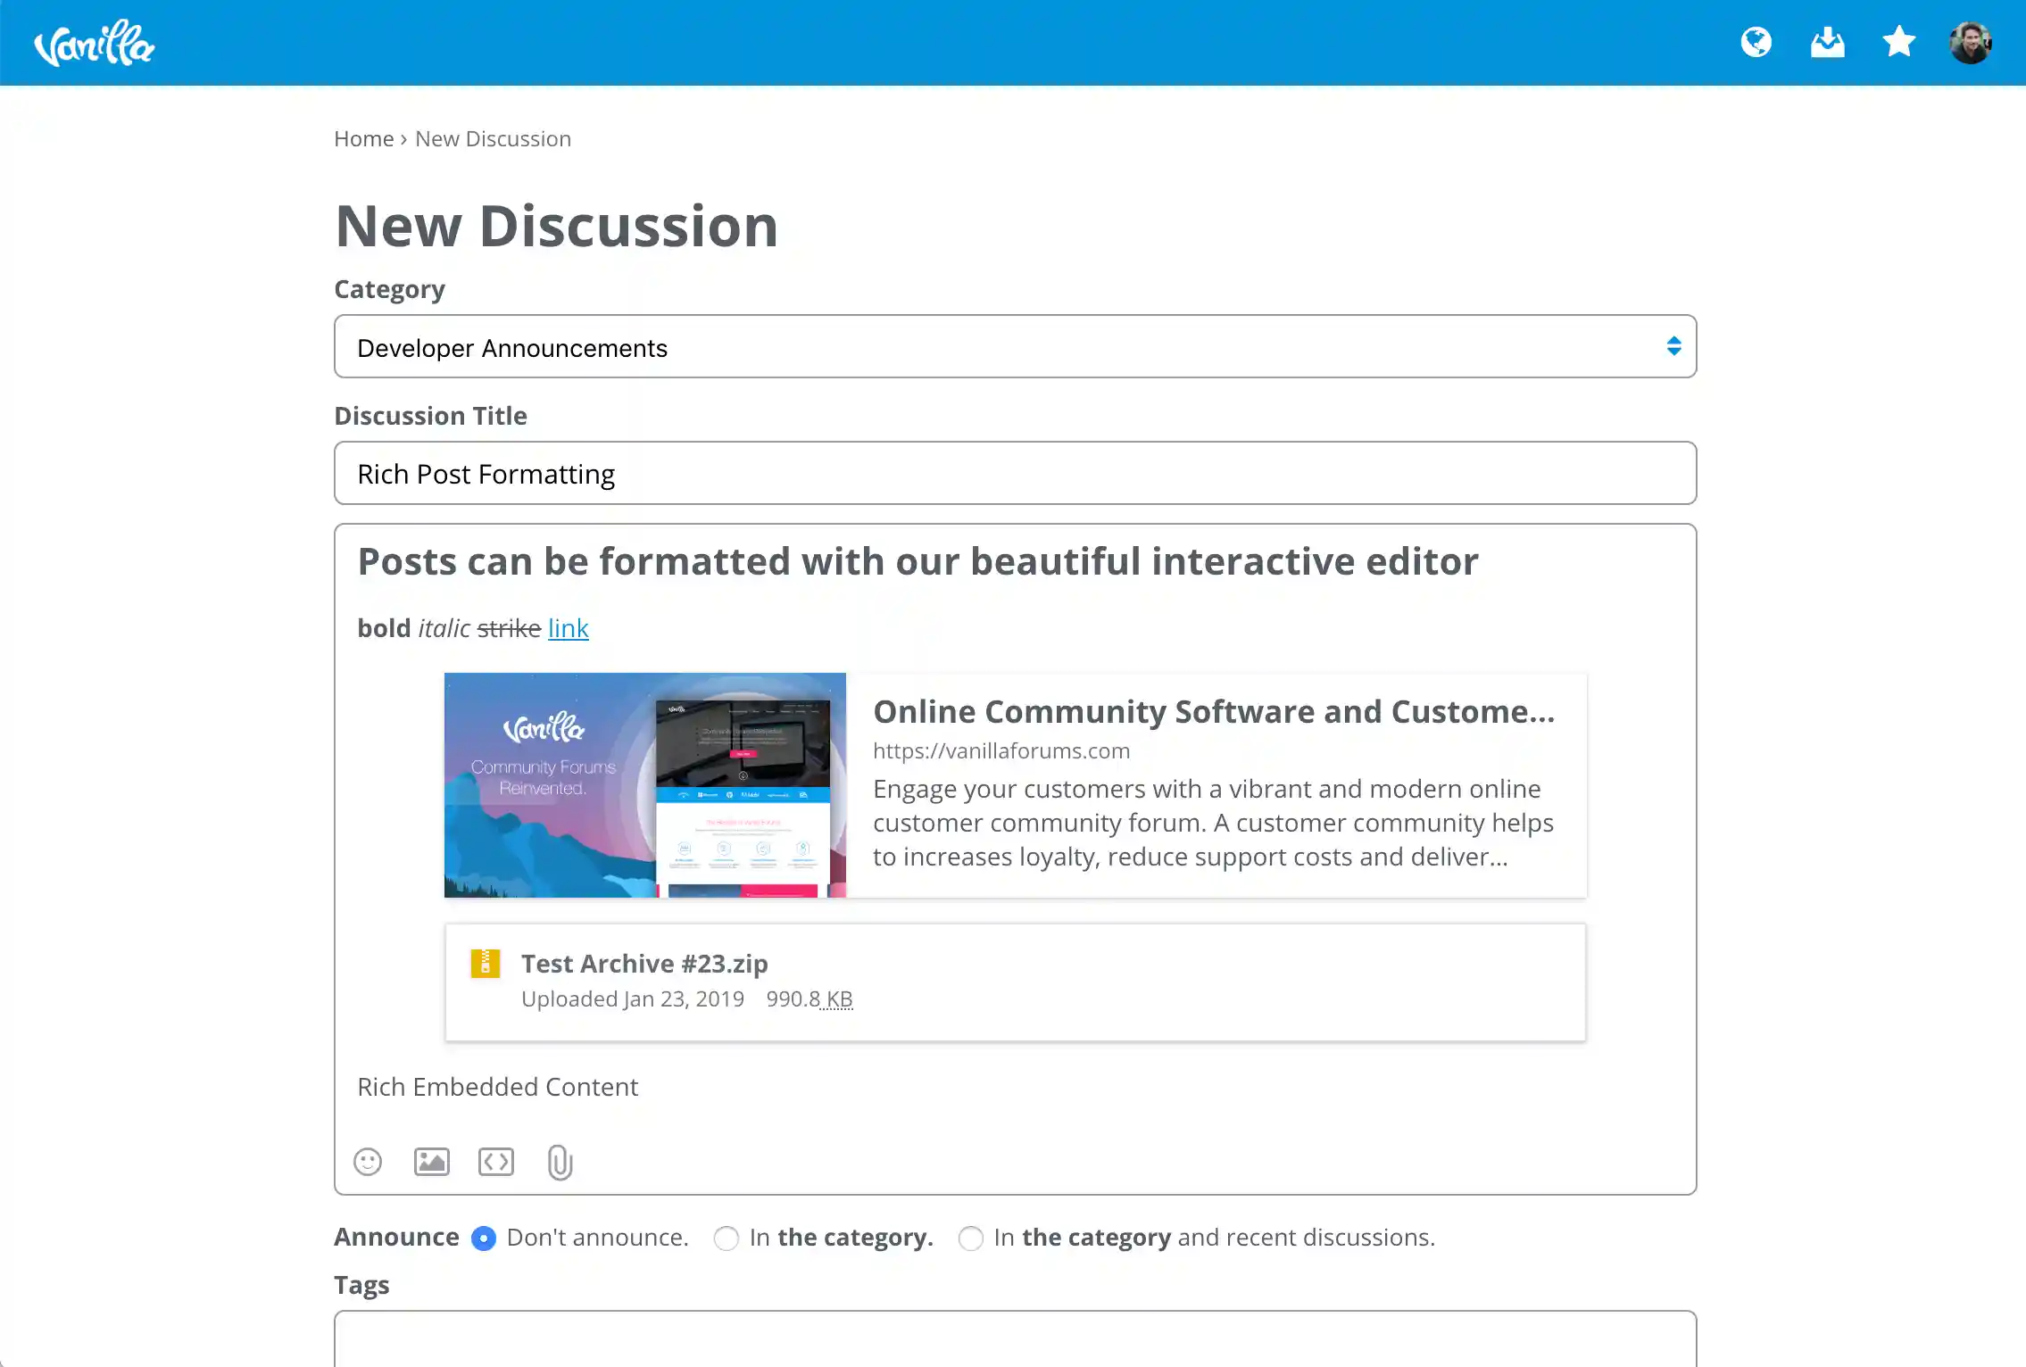Viewport: 2026px width, 1367px height.
Task: Insert an emoji with smiley icon
Action: coord(368,1162)
